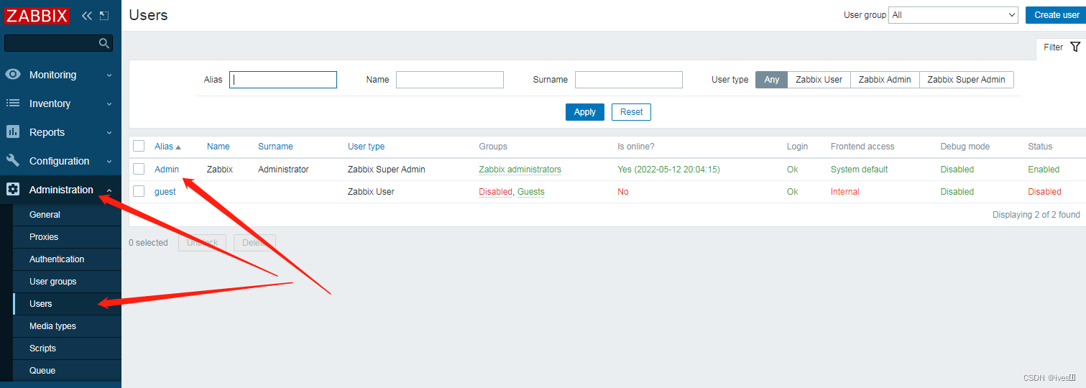1086x388 pixels.
Task: Click the Displaying 2 of 2 found text
Action: (x=1036, y=215)
